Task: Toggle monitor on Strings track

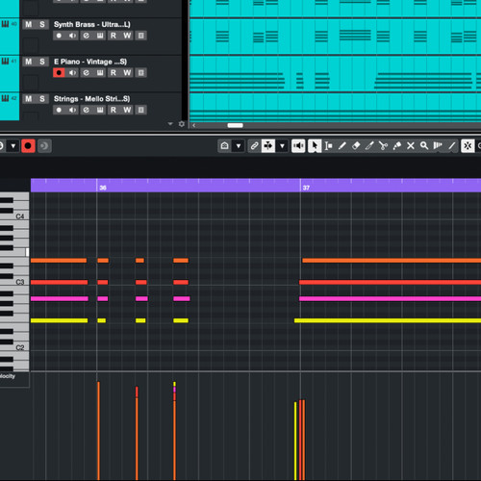Action: (73, 110)
